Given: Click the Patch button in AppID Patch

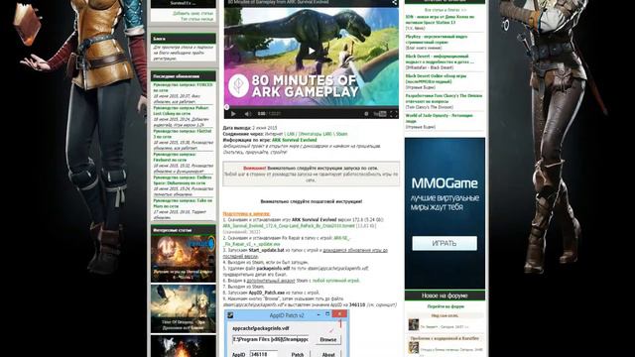Looking at the screenshot, I should click(x=298, y=355).
